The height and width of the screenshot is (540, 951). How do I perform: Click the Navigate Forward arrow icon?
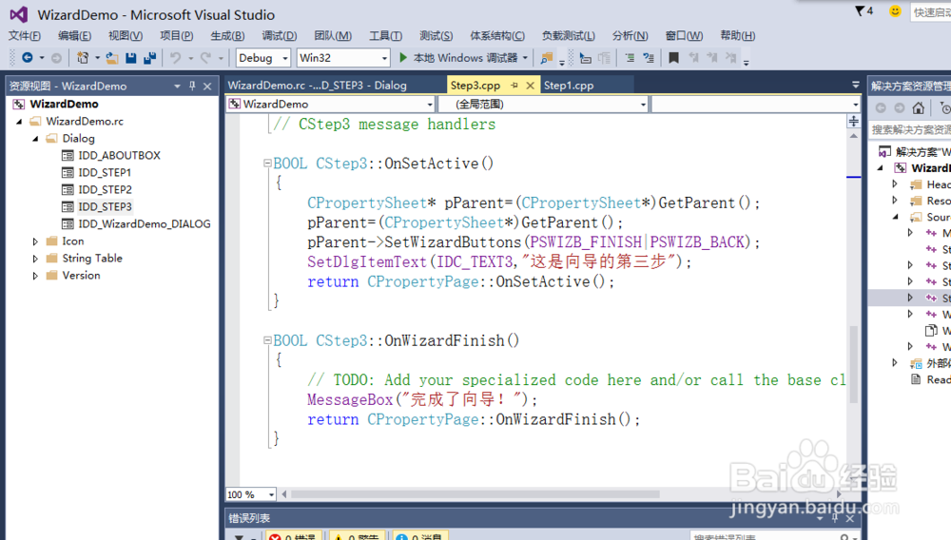point(56,58)
